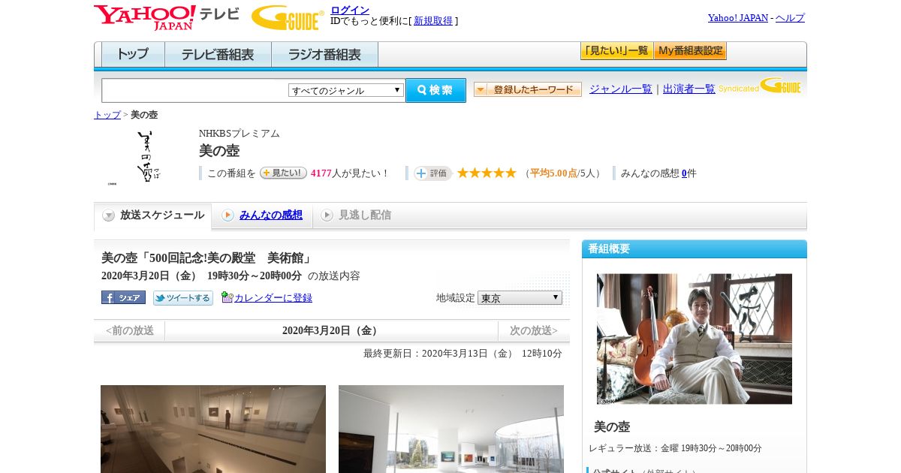This screenshot has width=901, height=473.
Task: Open the ラジオ番組表 tab
Action: tap(324, 55)
